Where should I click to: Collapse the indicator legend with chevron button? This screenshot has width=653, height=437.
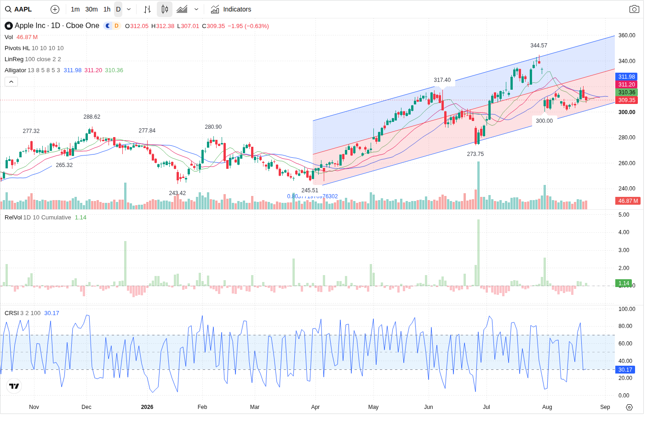point(11,81)
